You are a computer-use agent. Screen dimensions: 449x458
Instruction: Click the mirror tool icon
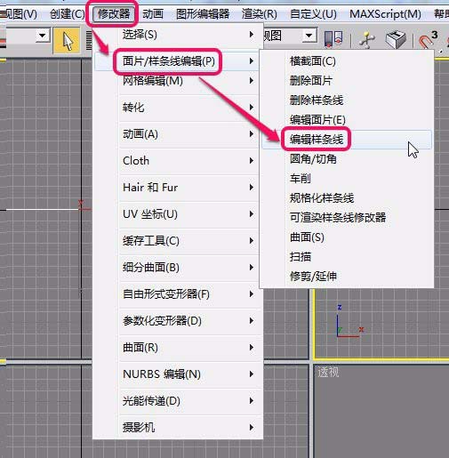coord(333,39)
